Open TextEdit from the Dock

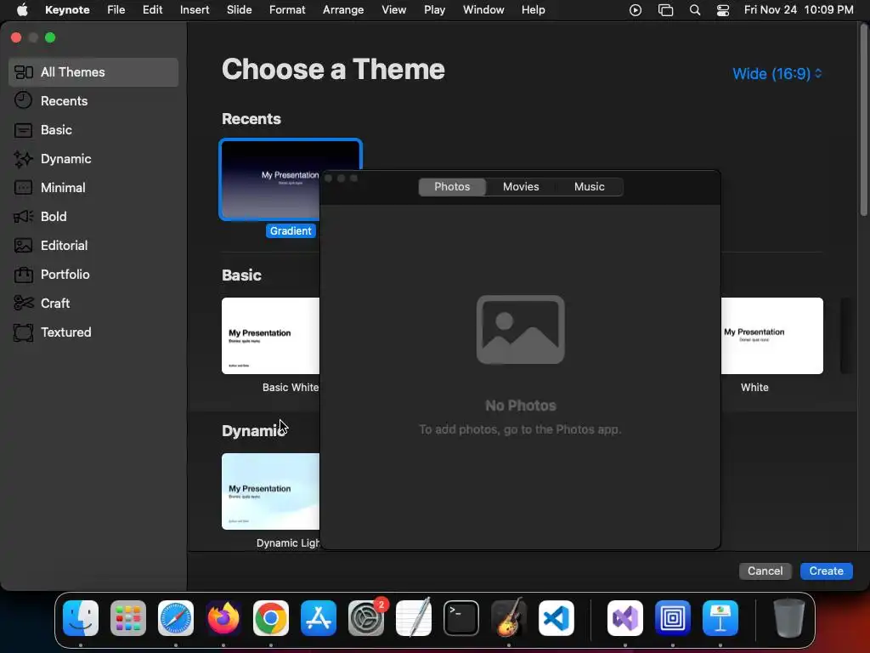point(414,618)
